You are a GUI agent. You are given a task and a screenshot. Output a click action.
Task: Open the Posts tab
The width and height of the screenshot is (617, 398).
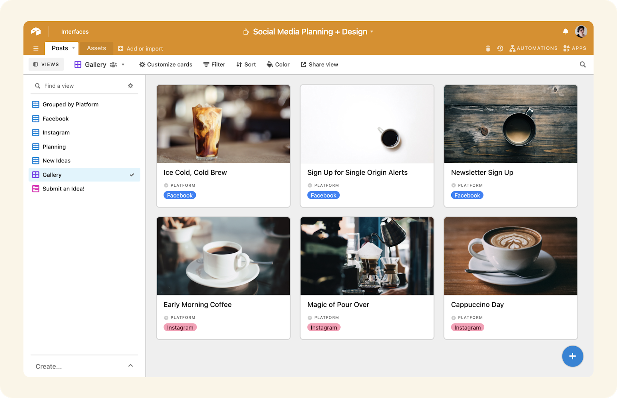60,48
